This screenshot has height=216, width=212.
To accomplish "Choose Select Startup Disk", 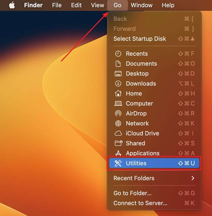I will click(x=154, y=39).
